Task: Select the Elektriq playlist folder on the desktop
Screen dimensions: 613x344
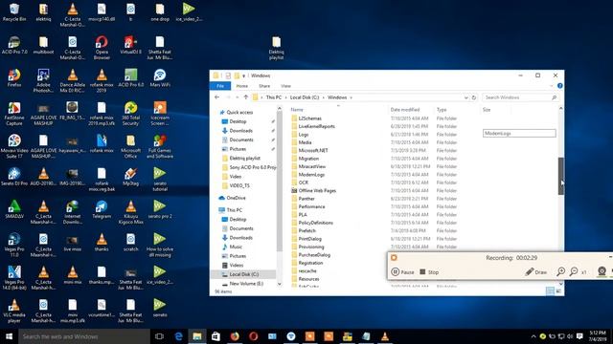Action: 277,48
